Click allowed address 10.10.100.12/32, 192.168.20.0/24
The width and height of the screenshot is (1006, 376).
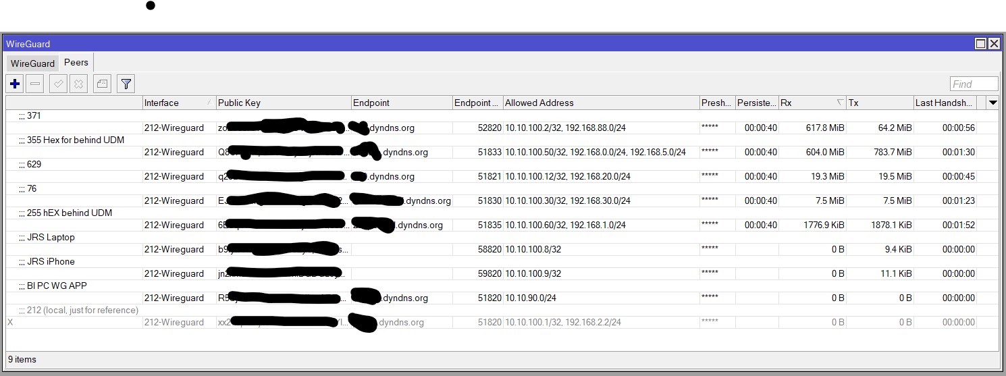tap(568, 176)
